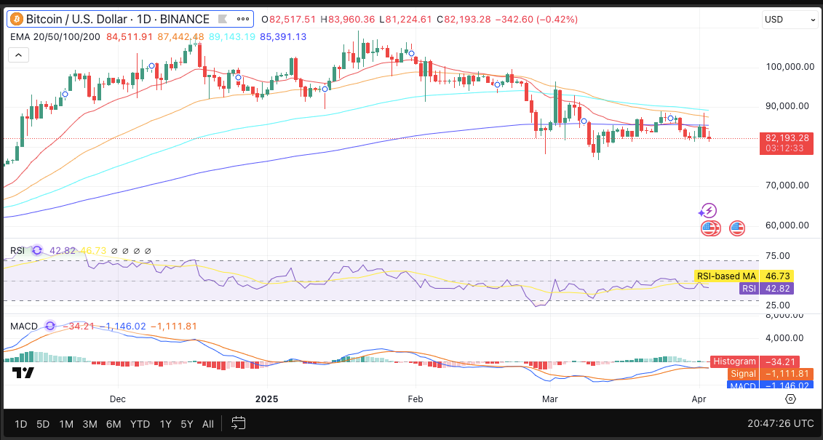
Task: Click the 4,000.00 MACD scale label
Action: click(784, 338)
